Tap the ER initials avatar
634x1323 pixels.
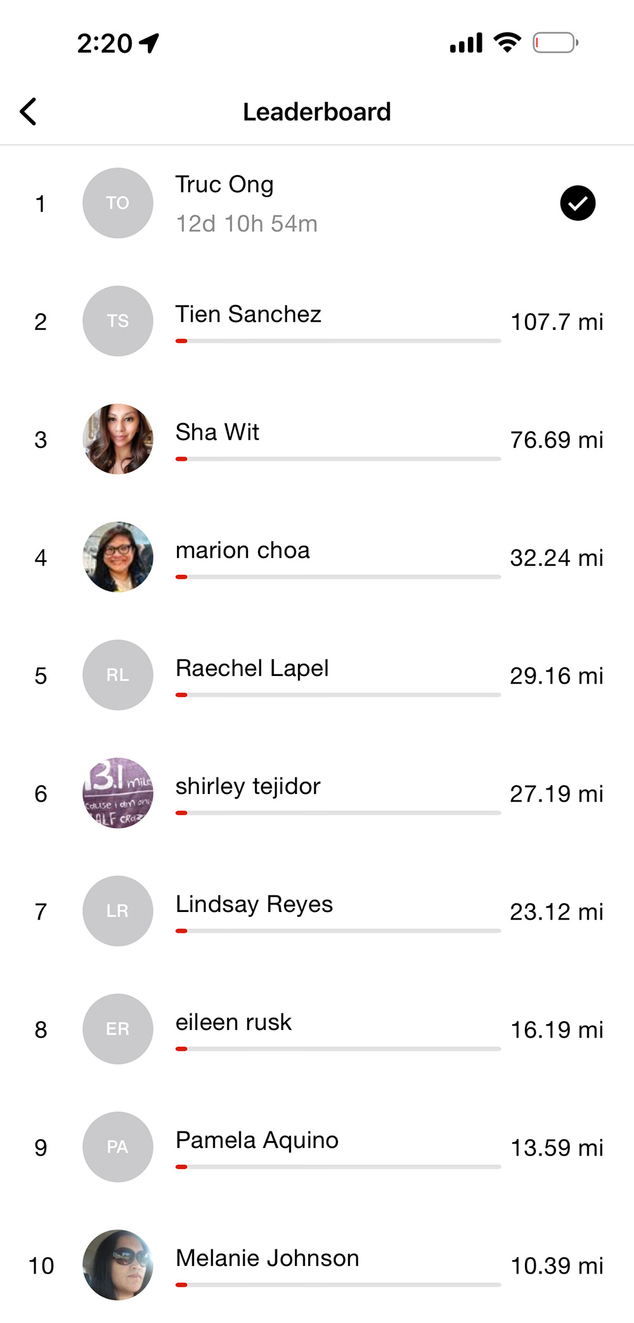coord(118,1029)
